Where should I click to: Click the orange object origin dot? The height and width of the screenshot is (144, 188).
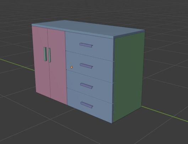coord(71,67)
